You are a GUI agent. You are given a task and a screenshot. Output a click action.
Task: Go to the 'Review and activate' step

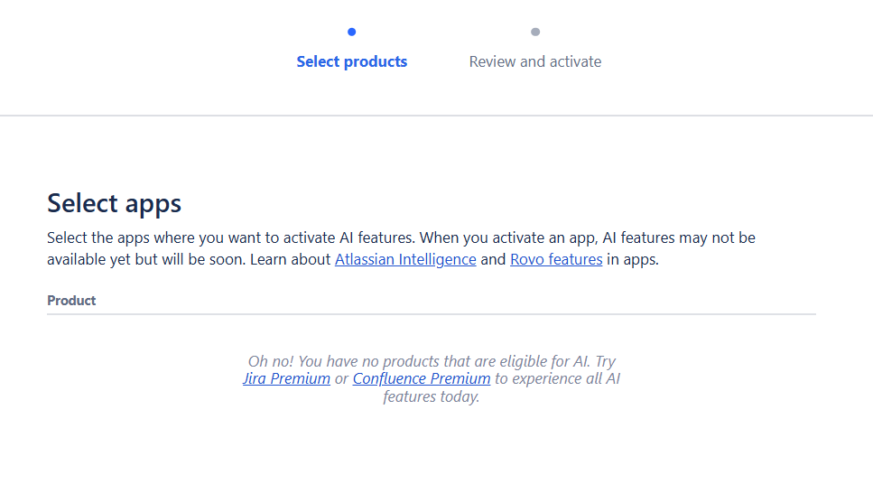535,61
